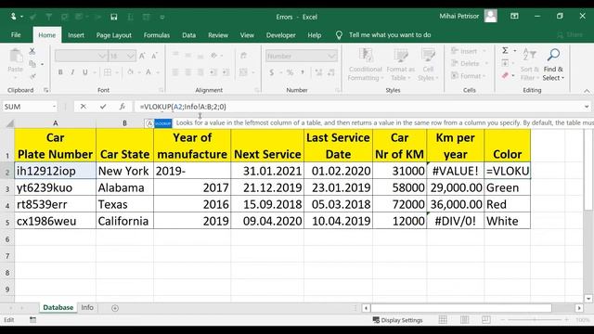Click the Font Color A icon
The image size is (594, 334).
[148, 72]
